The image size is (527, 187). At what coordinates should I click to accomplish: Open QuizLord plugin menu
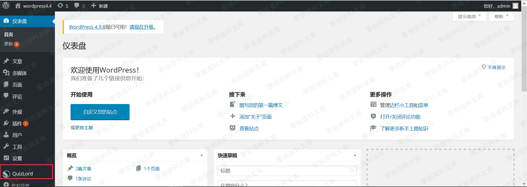tap(23, 174)
